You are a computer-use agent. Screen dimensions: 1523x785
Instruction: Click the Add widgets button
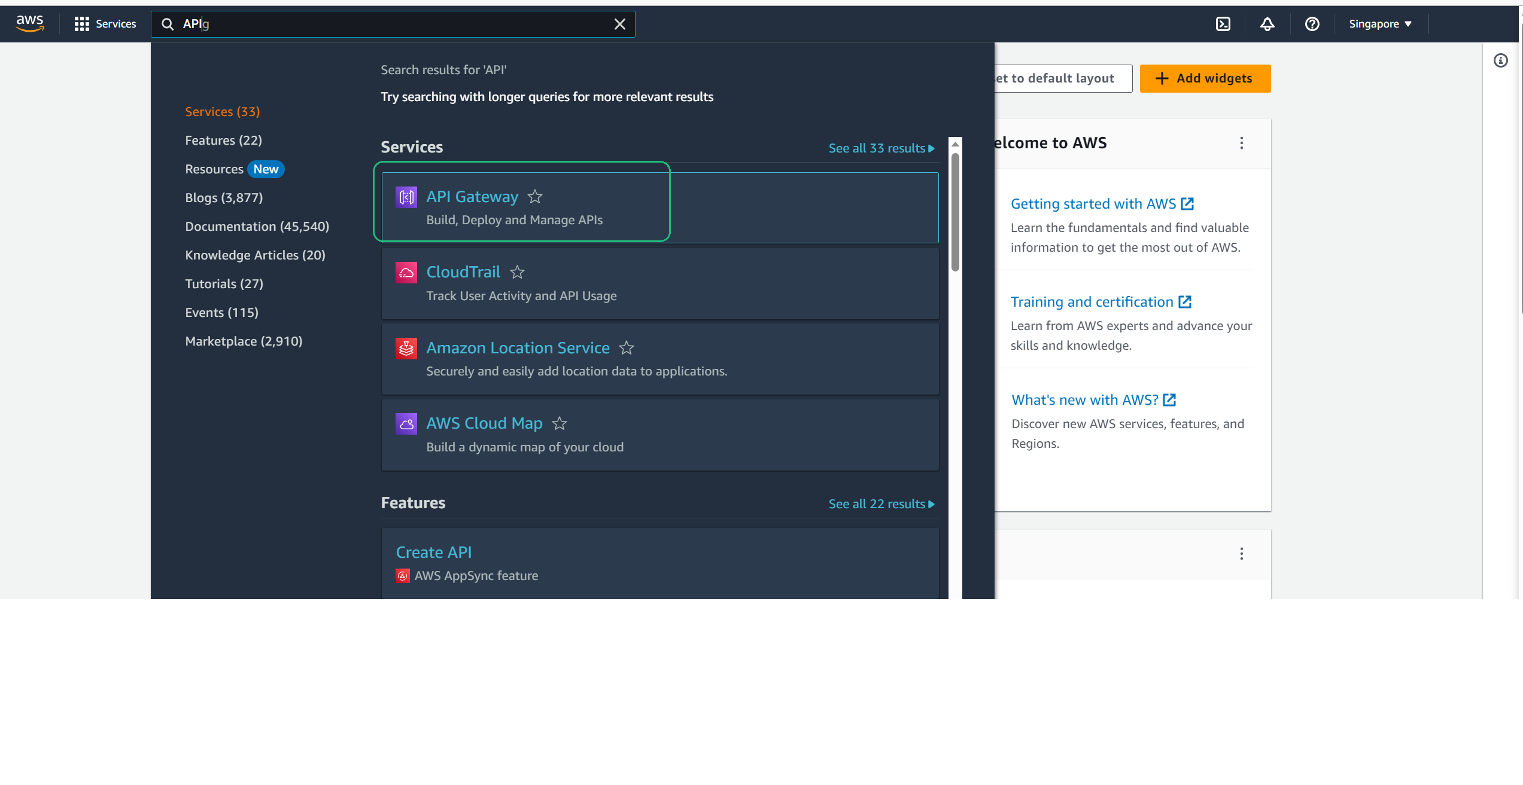[x=1205, y=78]
